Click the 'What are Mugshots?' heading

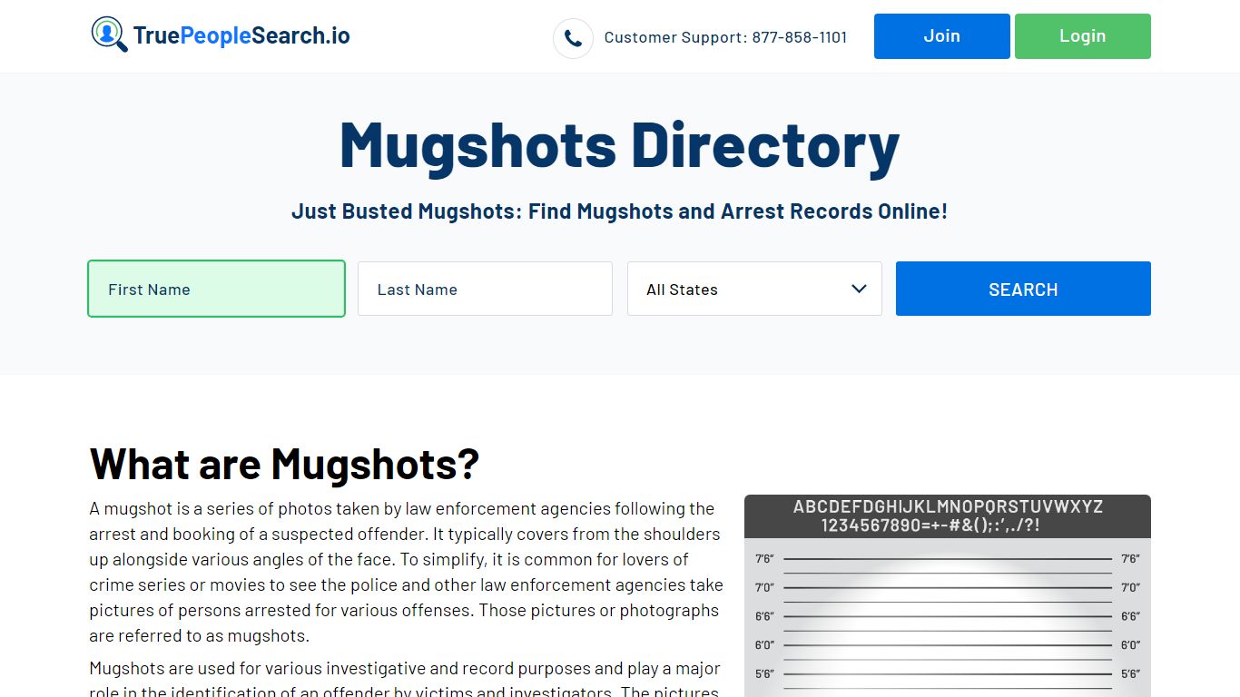(284, 464)
